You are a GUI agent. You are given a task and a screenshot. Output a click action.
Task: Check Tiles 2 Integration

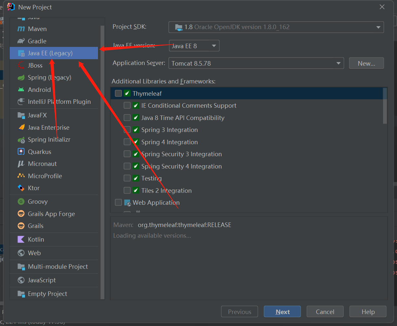[127, 190]
